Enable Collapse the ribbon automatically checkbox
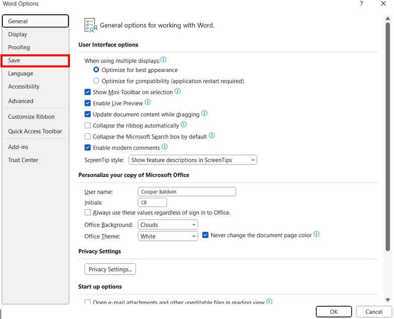Screen dimensions: 394x319 tap(88, 125)
